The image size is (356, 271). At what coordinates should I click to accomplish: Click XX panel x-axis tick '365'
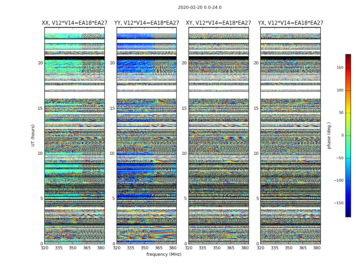tap(87, 248)
